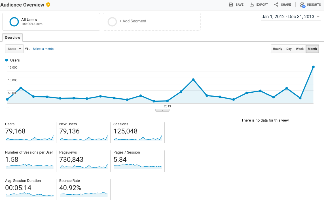
Task: Switch chart to Month granularity
Action: (312, 49)
